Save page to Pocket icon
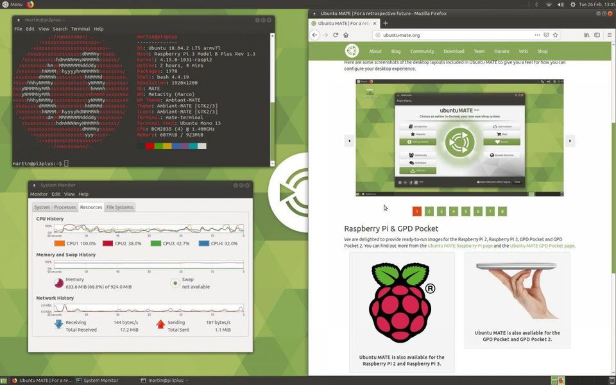Screen dimensions: 616x385 [546, 35]
